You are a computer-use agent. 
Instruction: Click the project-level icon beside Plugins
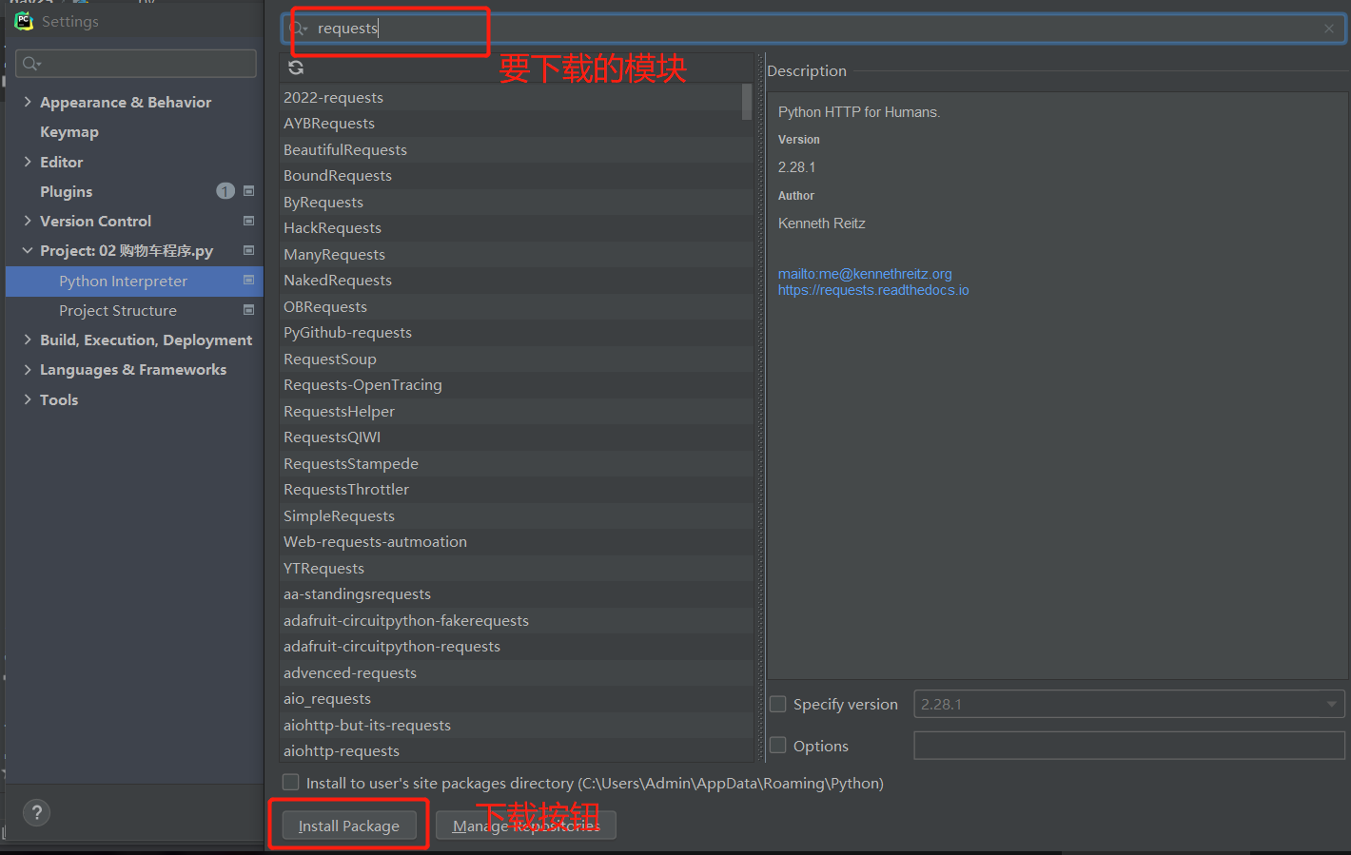248,191
